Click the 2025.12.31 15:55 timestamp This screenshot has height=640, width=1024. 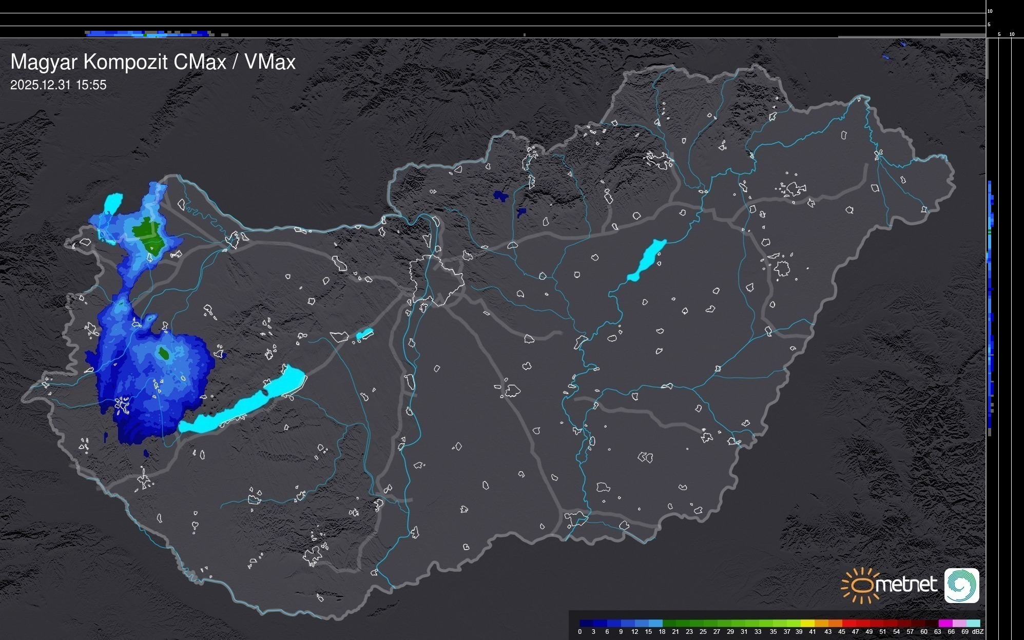click(x=58, y=85)
